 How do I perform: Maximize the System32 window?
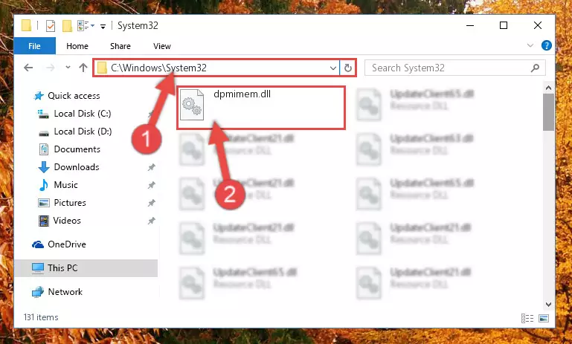coord(504,25)
